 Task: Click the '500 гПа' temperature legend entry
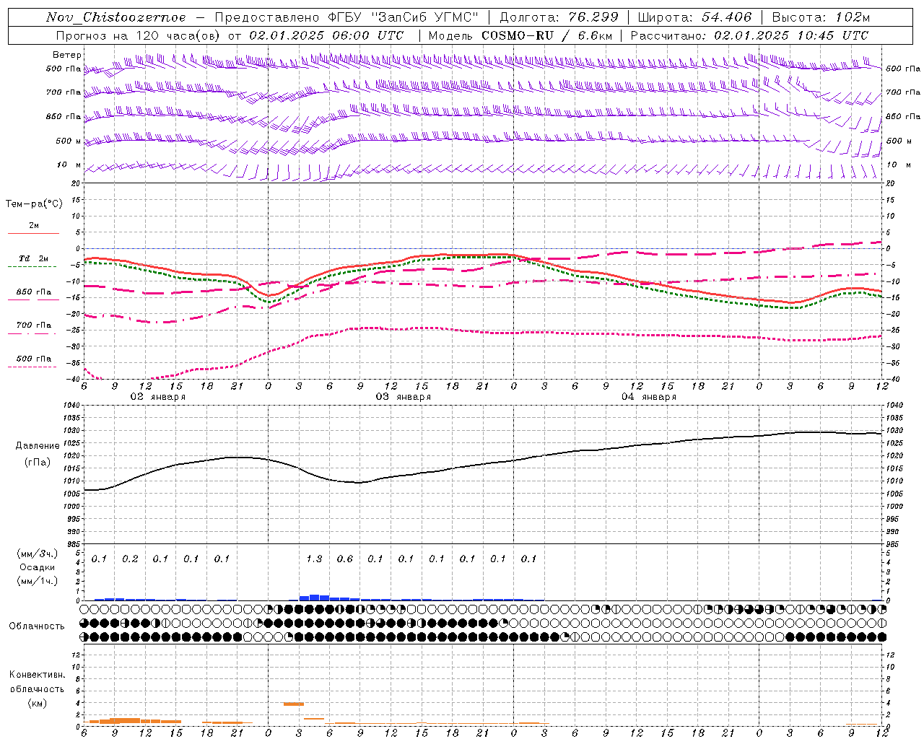coord(33,359)
